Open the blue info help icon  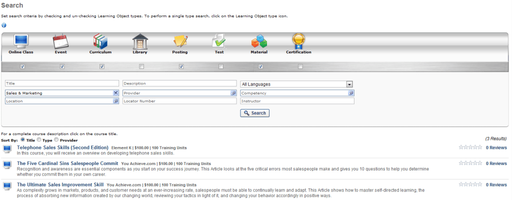(4, 25)
